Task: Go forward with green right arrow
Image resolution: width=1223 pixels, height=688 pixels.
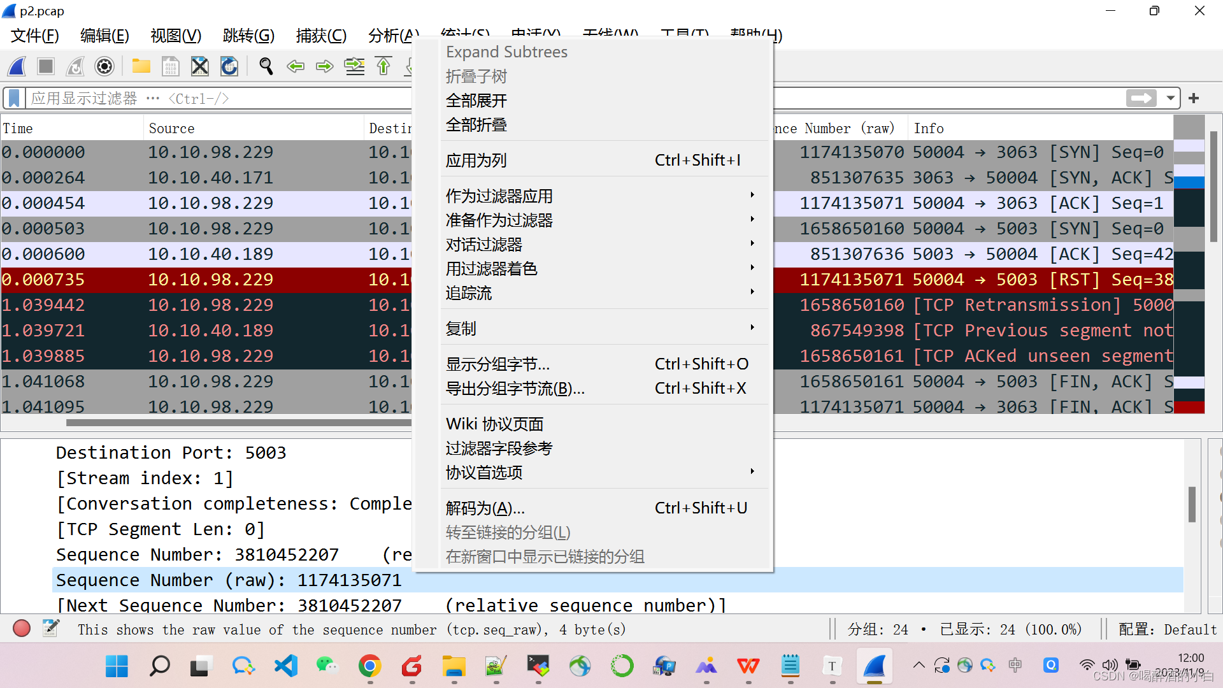Action: pos(325,66)
